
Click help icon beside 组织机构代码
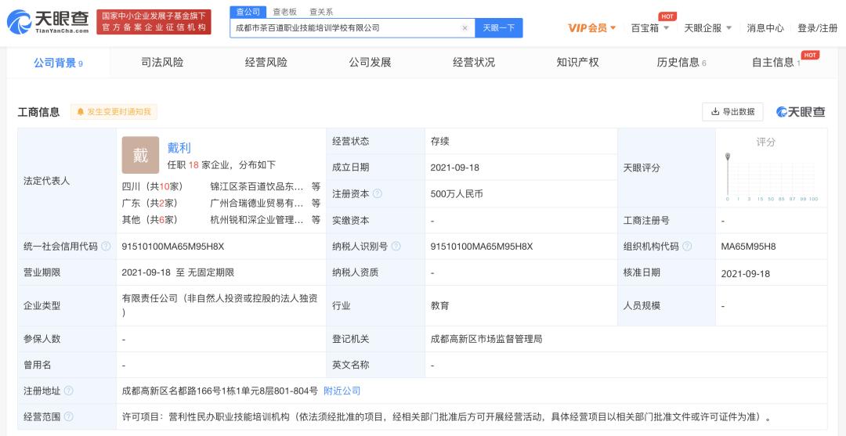pos(687,247)
